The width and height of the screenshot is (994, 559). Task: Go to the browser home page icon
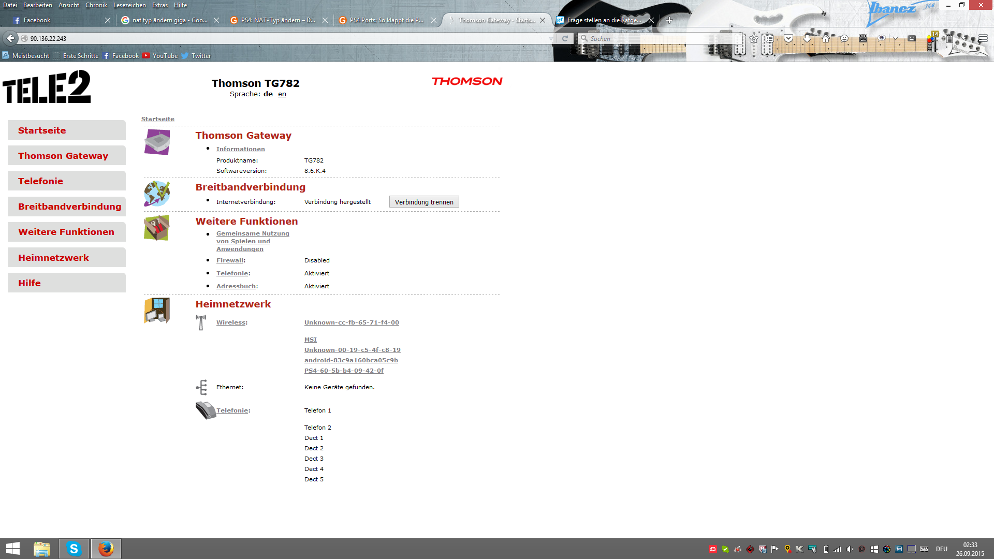click(x=826, y=38)
